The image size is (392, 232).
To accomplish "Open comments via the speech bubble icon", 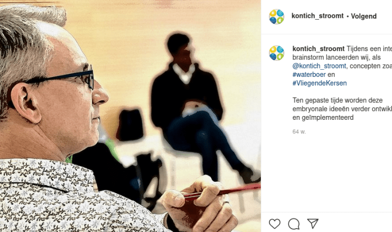I will 294,223.
